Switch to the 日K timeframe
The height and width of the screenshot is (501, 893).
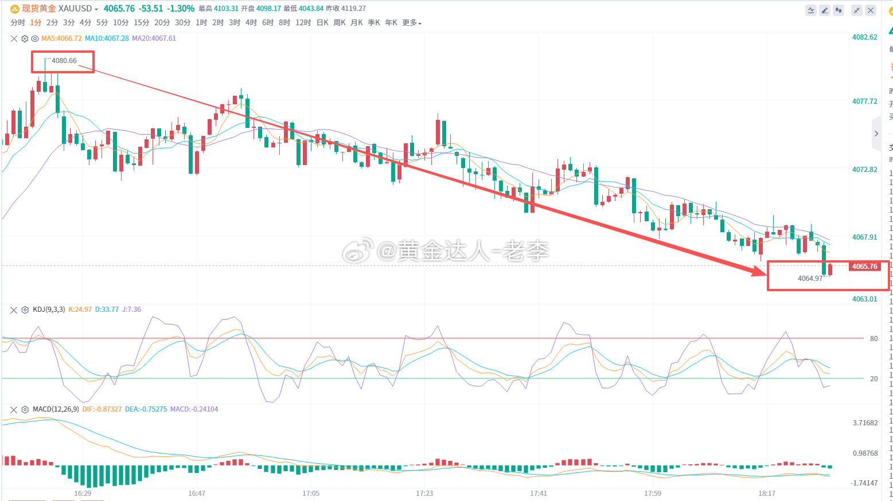tap(322, 23)
